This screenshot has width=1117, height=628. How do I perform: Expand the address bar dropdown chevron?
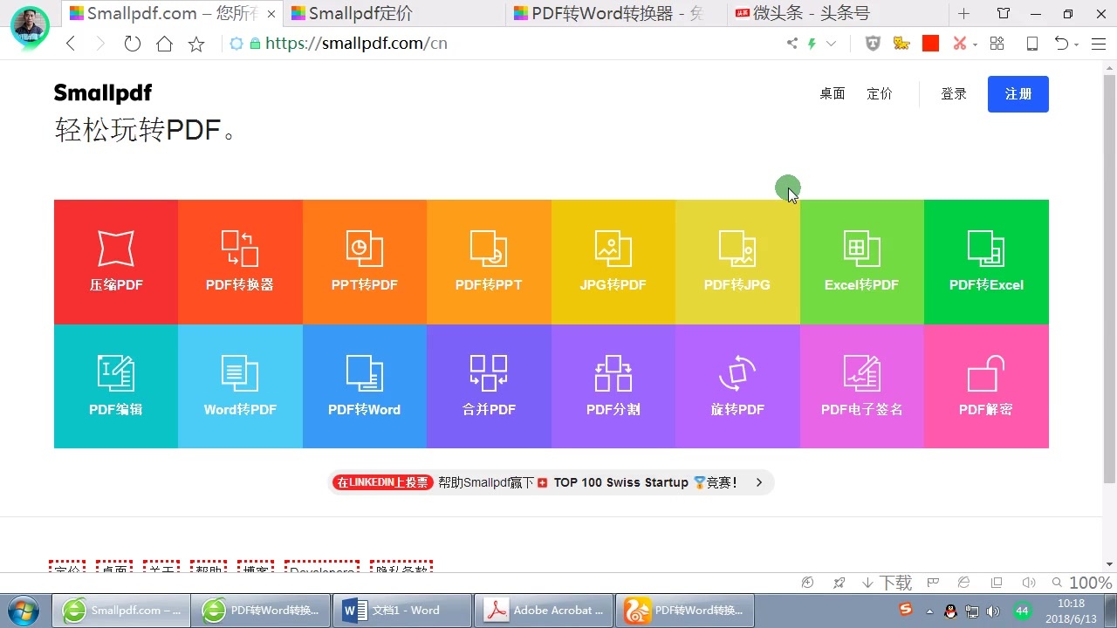832,44
